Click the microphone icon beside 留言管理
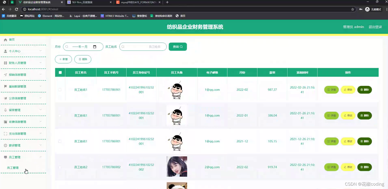This screenshot has width=388, height=189. pos(5,110)
